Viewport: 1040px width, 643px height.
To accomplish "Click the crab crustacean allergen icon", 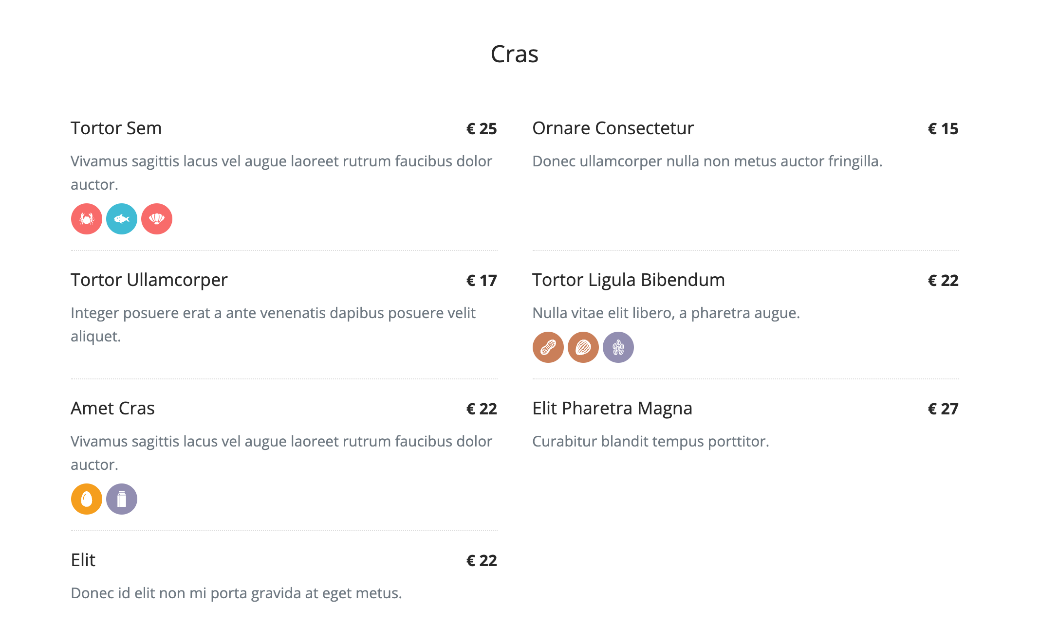I will coord(87,219).
